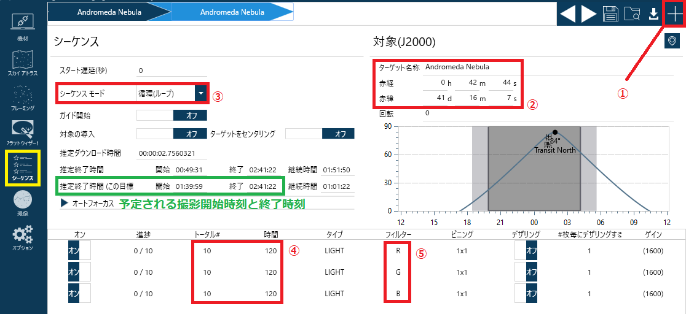Click the 赤経 hours field

pyautogui.click(x=435, y=83)
